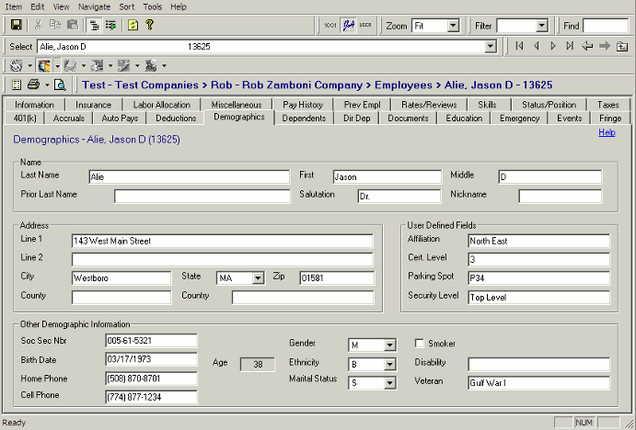Click the USER display icon
This screenshot has height=430, width=636.
click(365, 26)
